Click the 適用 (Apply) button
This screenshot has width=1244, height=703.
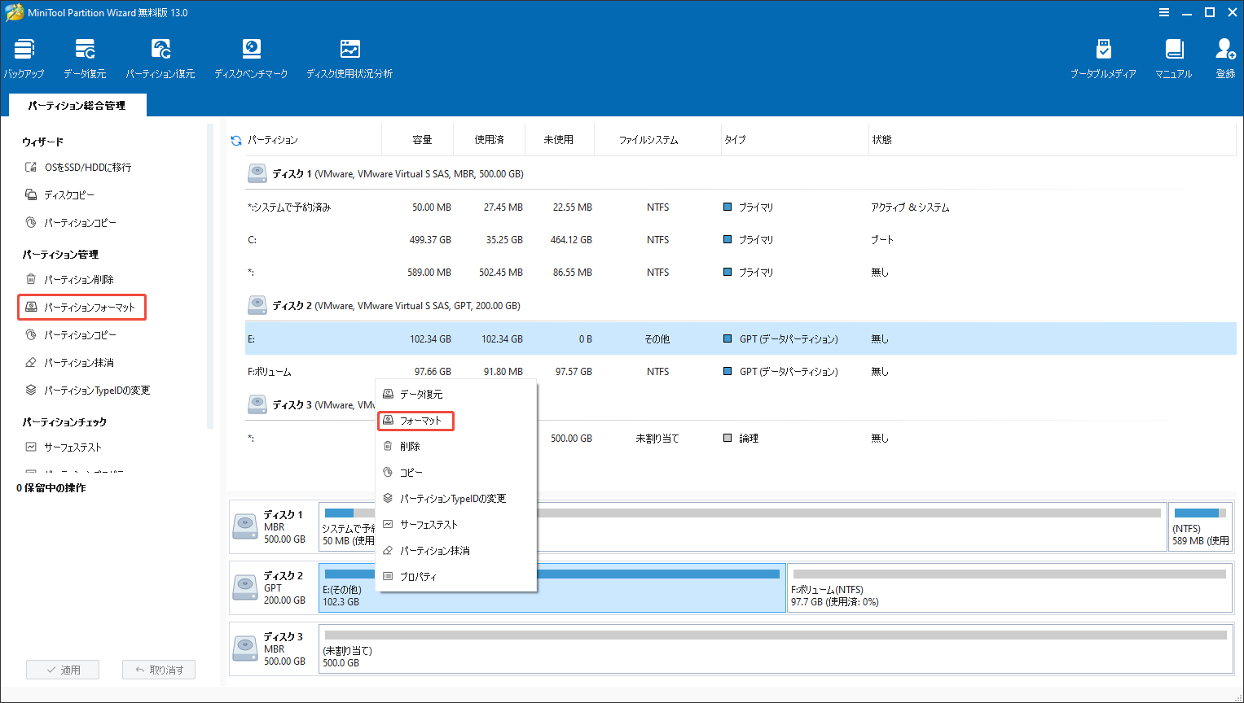[x=63, y=669]
